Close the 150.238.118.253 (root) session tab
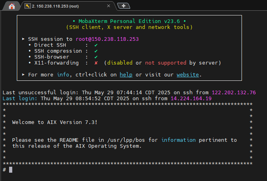Viewport: 267px width, 181px height. 109,6
